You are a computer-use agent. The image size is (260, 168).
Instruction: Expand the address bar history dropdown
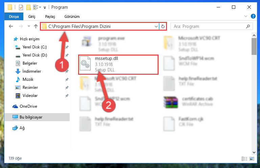(x=156, y=27)
